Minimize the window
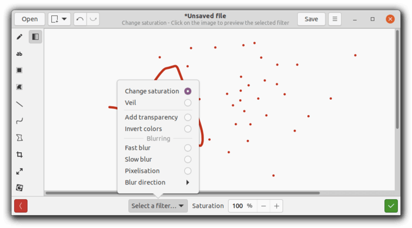The height and width of the screenshot is (228, 412). pos(355,19)
